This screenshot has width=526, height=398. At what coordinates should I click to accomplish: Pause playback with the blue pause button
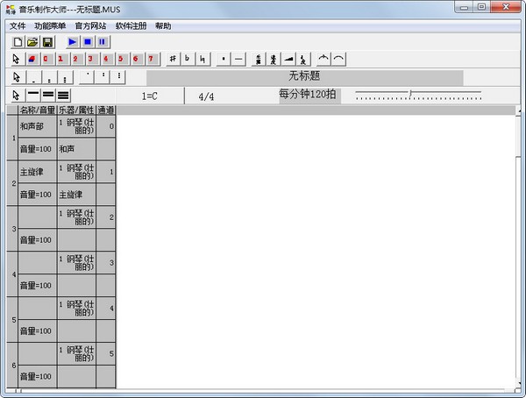[x=103, y=41]
